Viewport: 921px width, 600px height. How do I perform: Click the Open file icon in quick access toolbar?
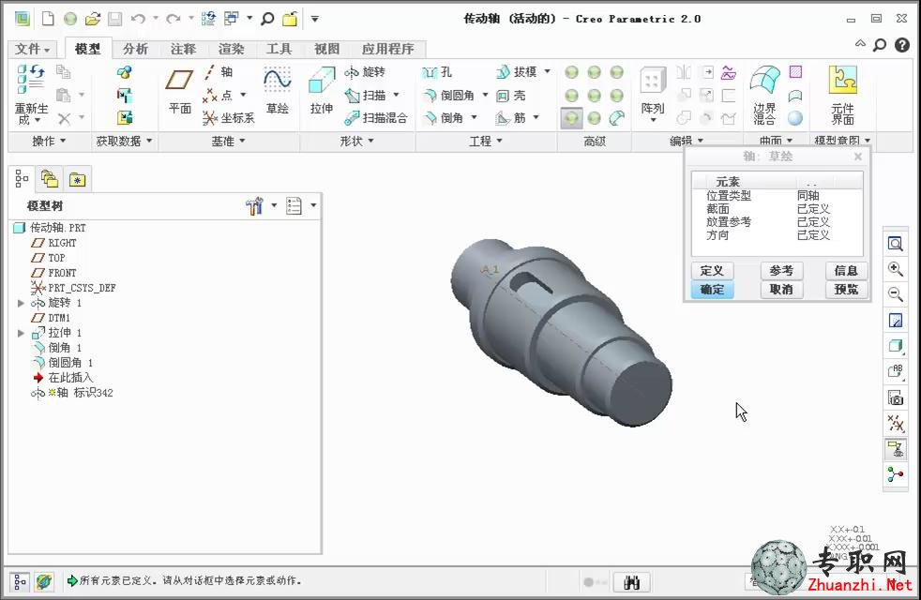click(93, 19)
